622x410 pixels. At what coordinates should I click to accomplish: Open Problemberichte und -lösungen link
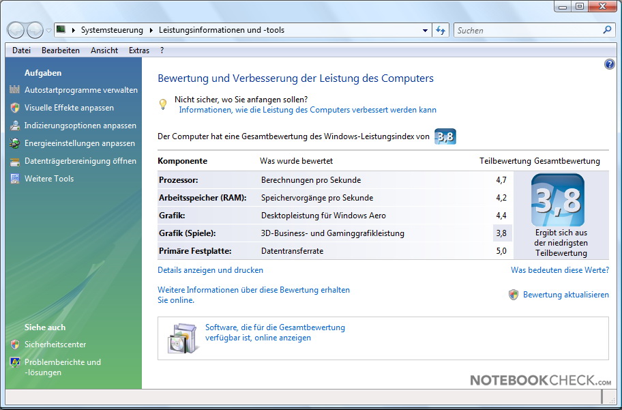(x=63, y=367)
